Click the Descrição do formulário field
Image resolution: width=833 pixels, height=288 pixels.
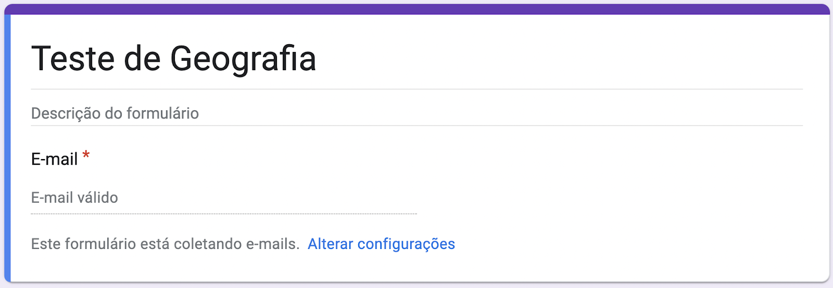click(115, 113)
